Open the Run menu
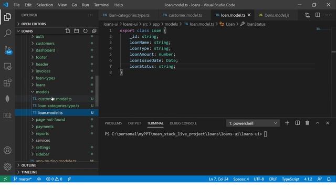 click(x=85, y=5)
